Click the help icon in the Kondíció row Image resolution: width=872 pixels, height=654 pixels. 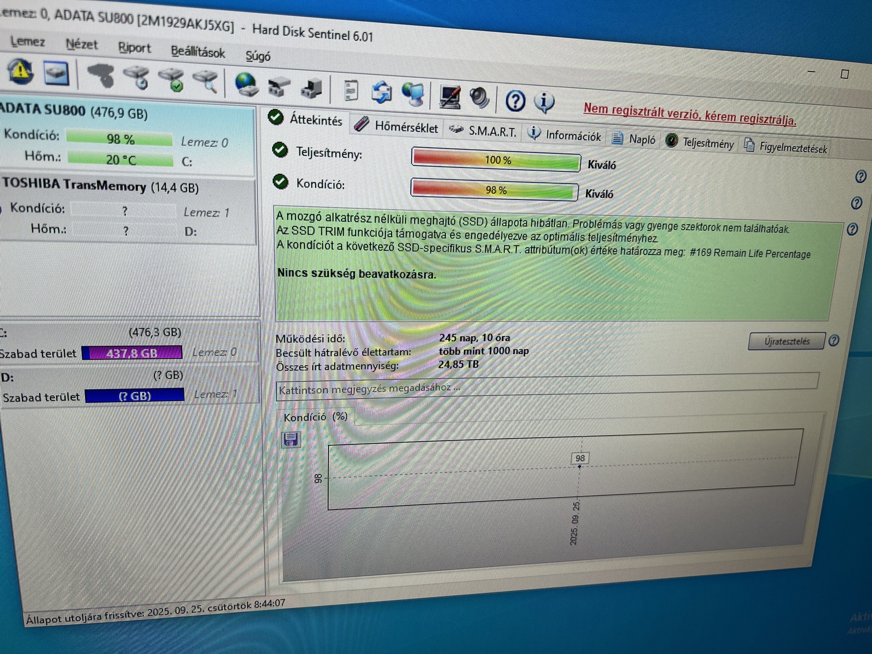pyautogui.click(x=856, y=203)
